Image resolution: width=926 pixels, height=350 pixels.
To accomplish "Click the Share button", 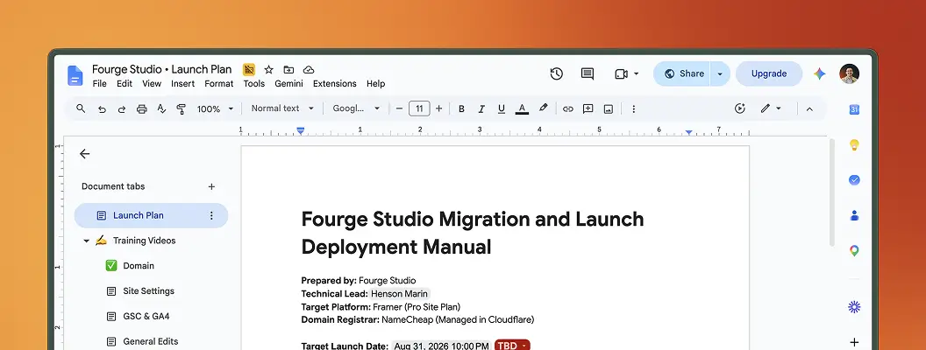I will point(683,73).
